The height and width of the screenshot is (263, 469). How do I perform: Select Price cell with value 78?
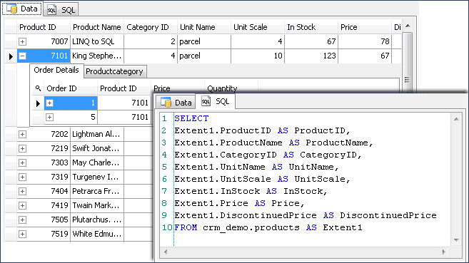(x=365, y=41)
